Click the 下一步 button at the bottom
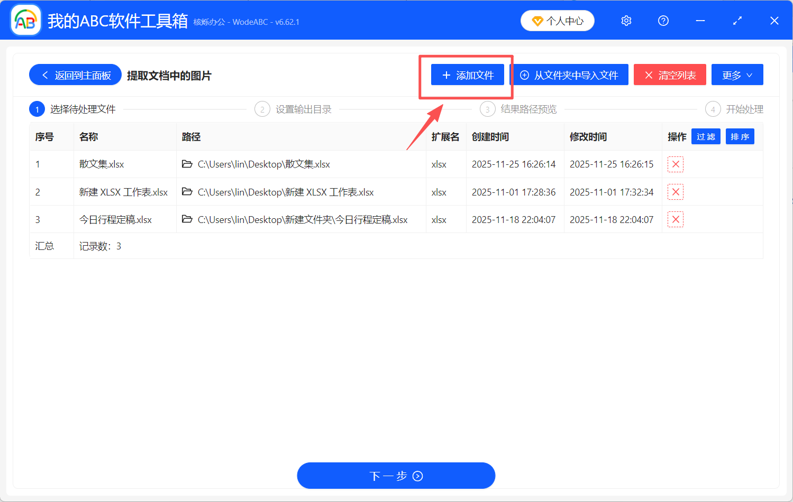 [396, 475]
